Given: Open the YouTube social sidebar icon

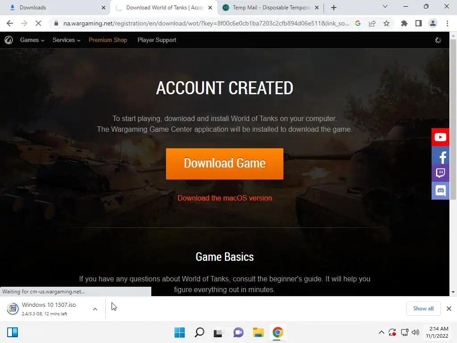Looking at the screenshot, I should 440,137.
